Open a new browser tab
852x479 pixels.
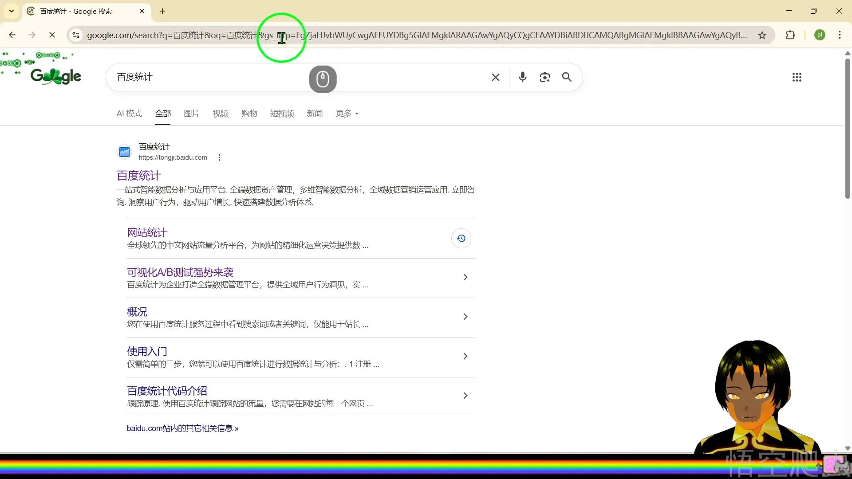point(162,11)
